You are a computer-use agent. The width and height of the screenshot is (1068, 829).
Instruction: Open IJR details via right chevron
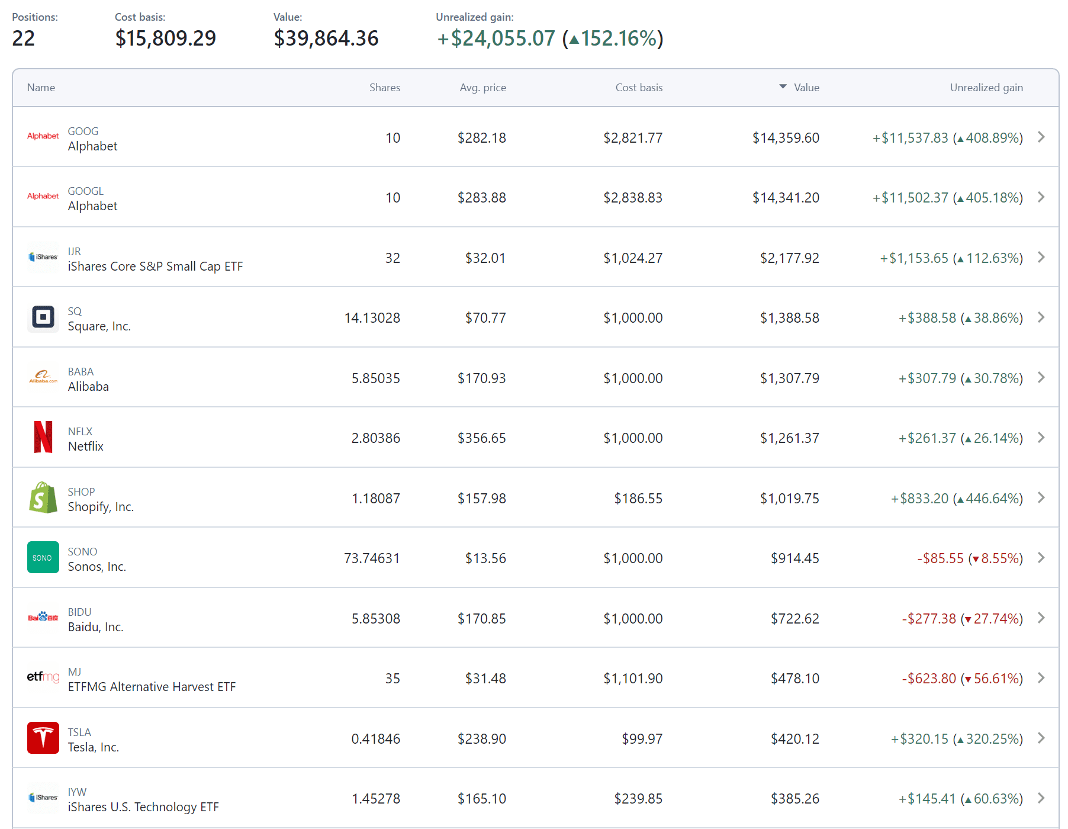tap(1041, 257)
